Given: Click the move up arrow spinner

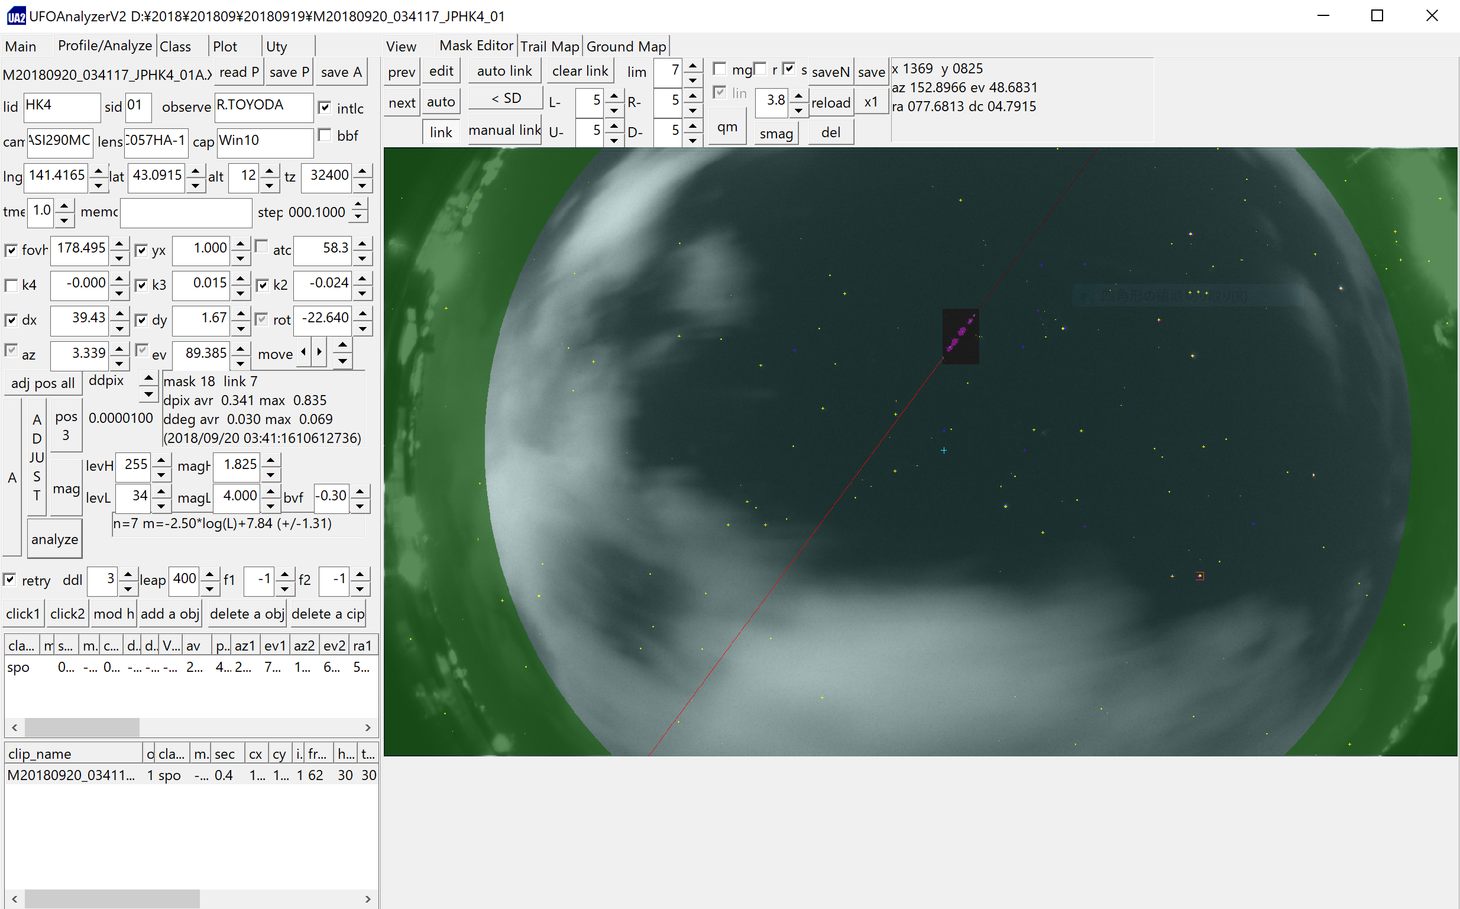Looking at the screenshot, I should (x=342, y=345).
